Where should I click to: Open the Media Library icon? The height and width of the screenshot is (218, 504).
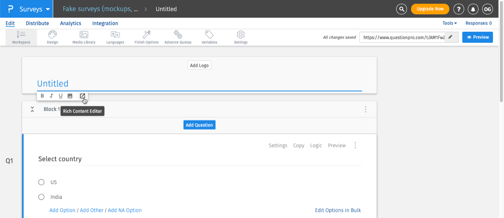[84, 35]
